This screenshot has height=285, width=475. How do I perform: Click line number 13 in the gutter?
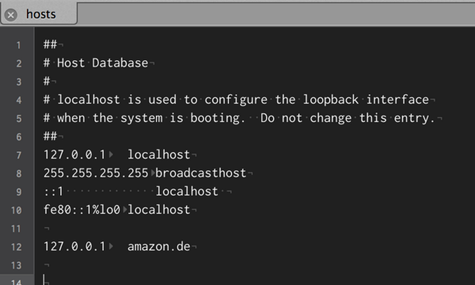click(17, 265)
